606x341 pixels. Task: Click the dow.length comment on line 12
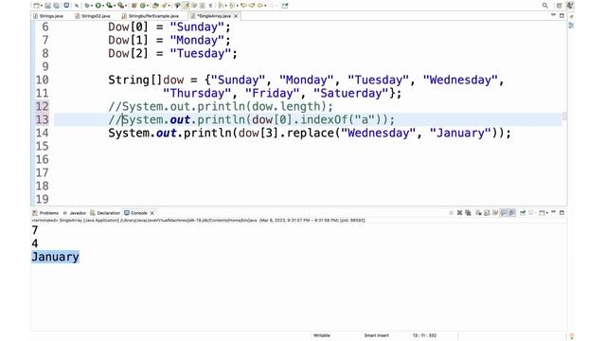point(221,106)
